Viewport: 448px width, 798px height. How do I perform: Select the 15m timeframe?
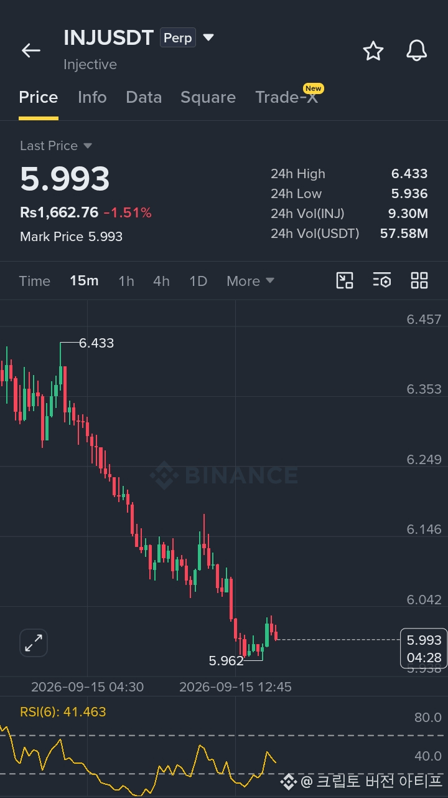(84, 281)
